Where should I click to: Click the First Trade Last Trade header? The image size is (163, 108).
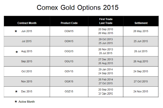[106, 21]
